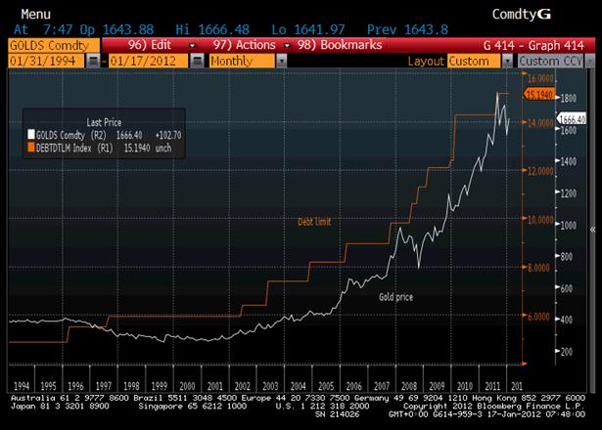Image resolution: width=602 pixels, height=430 pixels.
Task: Expand the Actions dropdown arrow
Action: [287, 46]
